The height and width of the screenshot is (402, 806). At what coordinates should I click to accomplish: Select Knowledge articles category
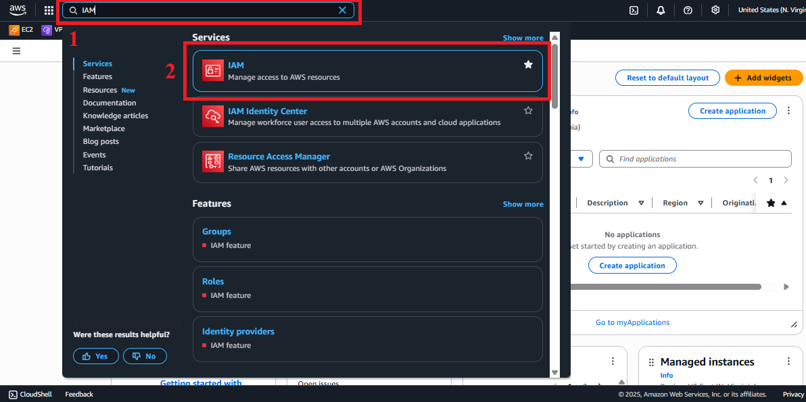click(116, 116)
